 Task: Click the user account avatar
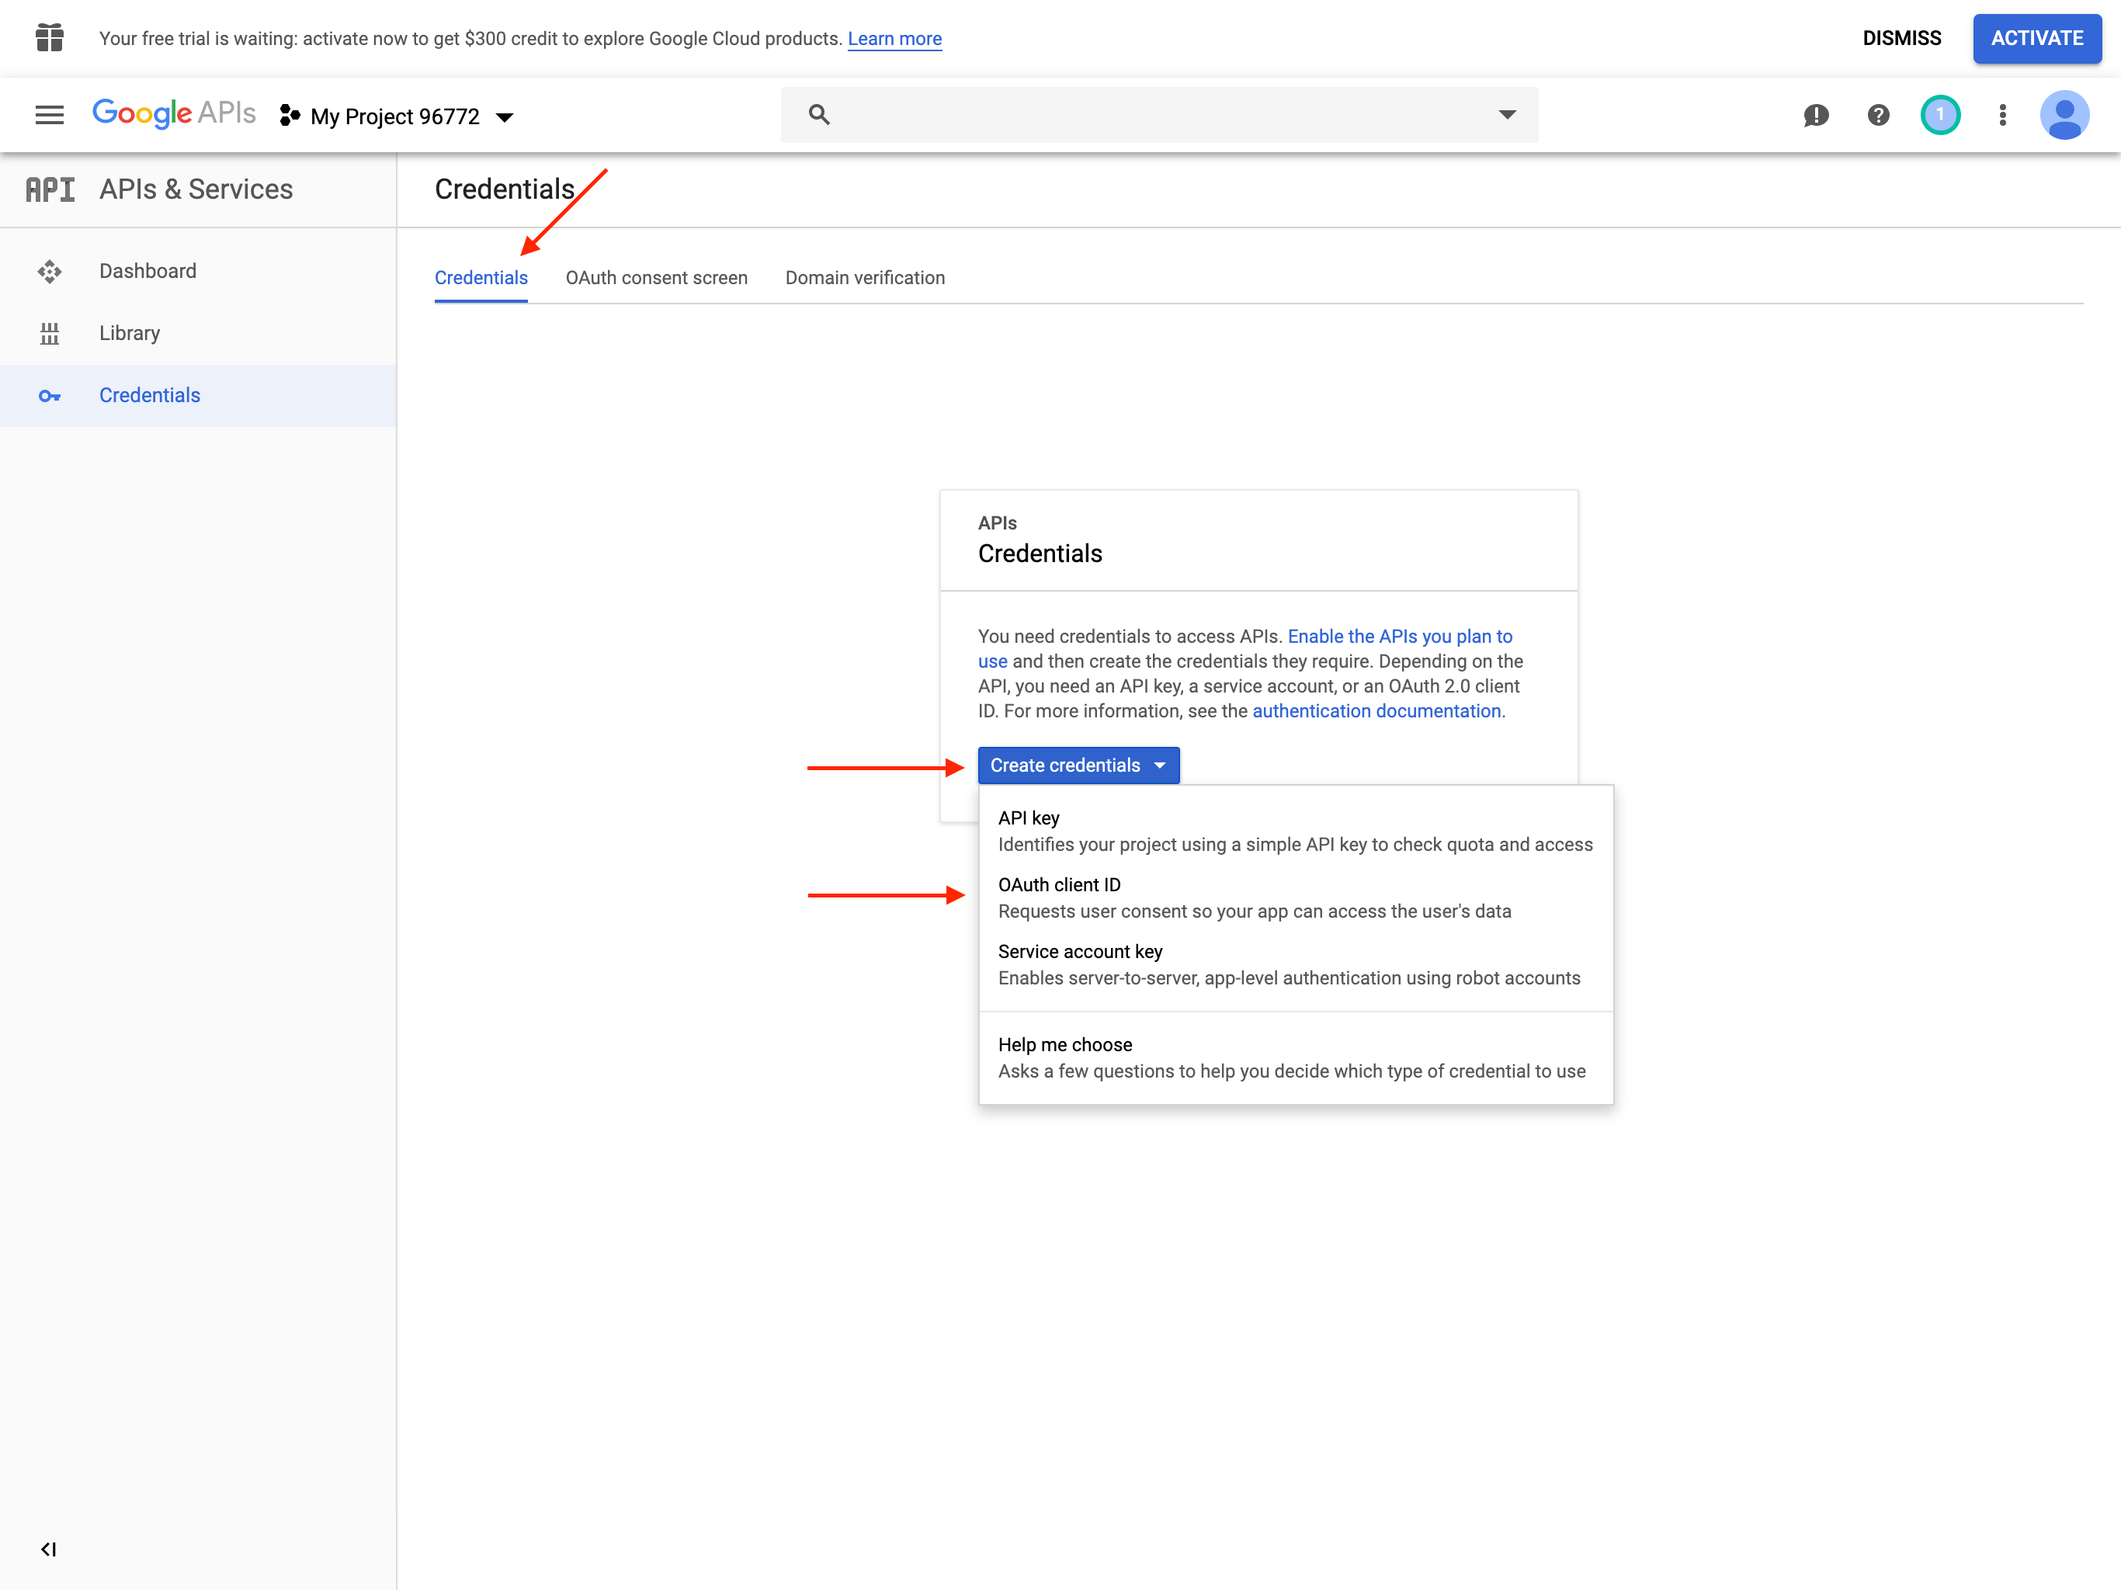click(x=2064, y=115)
